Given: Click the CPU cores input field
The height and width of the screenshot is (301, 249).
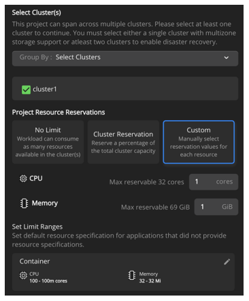Looking at the screenshot, I should point(214,182).
